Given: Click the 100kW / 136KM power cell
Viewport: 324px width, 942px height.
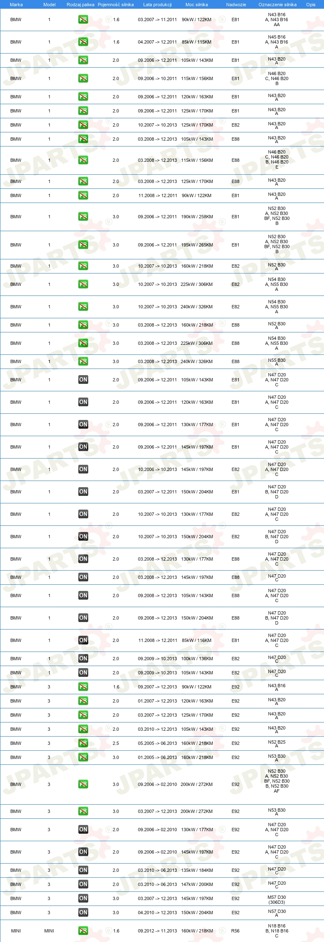Looking at the screenshot, I should pos(197,659).
